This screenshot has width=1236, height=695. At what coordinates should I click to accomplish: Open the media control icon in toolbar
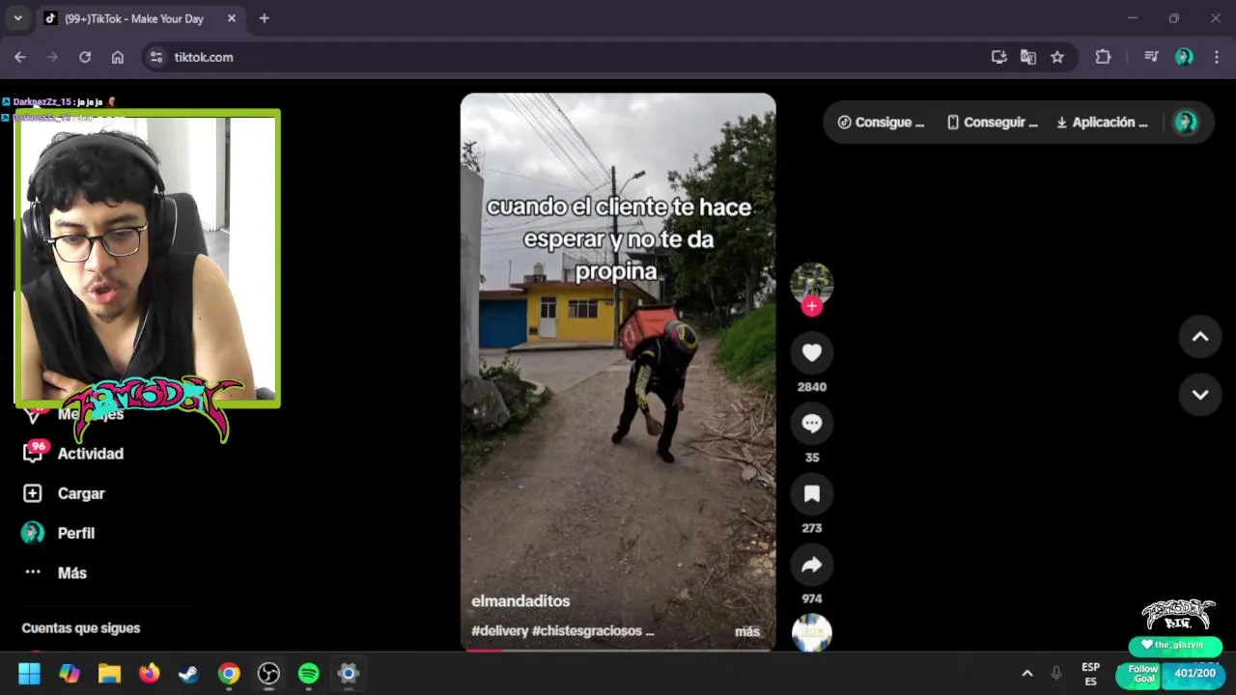point(1151,57)
